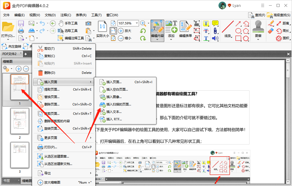The height and width of the screenshot is (186, 292).
Task: Select the 线条 line drawing tool
Action: [228, 29]
